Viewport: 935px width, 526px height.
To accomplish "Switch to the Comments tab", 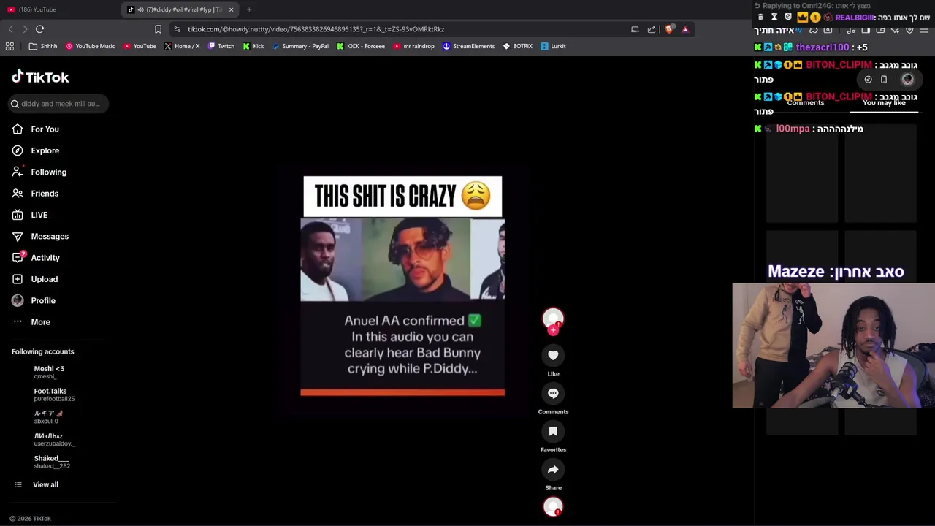I will tap(806, 103).
